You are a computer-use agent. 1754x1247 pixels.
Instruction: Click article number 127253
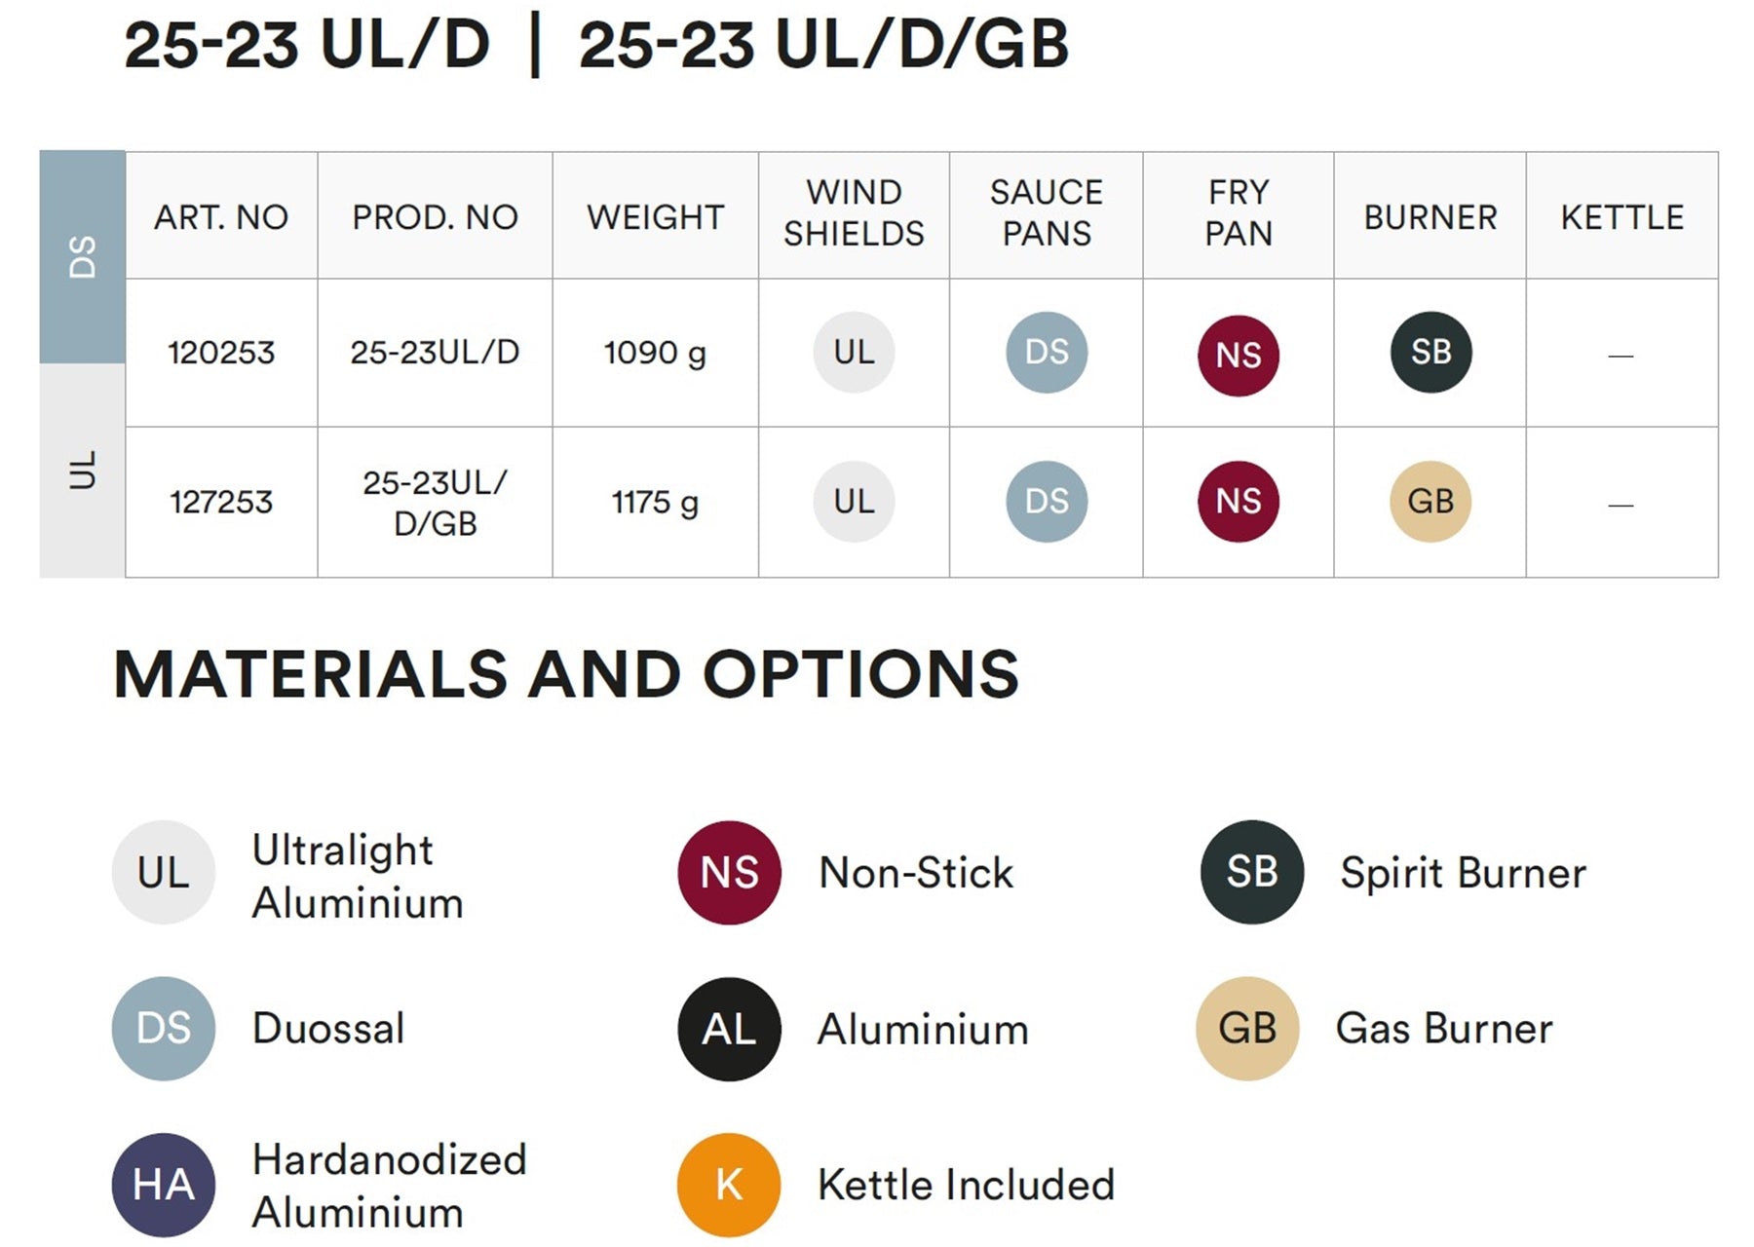(221, 502)
